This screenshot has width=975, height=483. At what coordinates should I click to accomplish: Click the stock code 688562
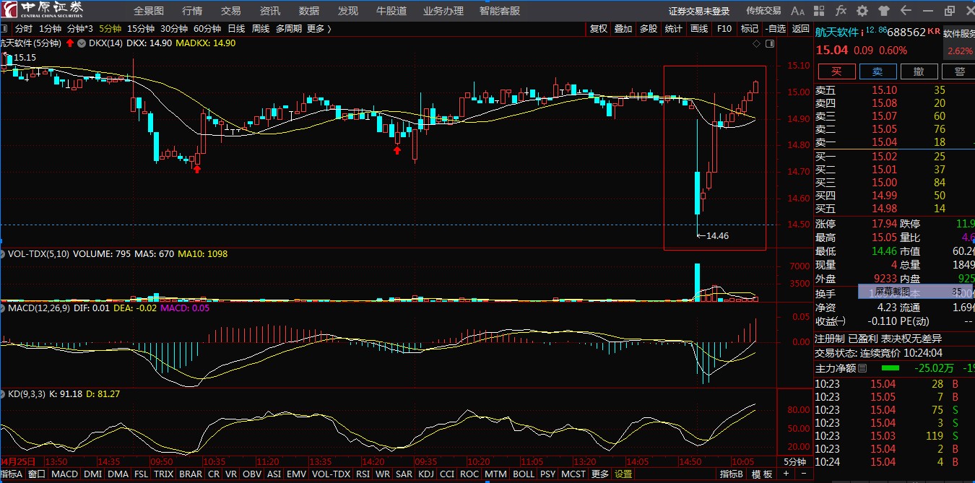(x=906, y=32)
